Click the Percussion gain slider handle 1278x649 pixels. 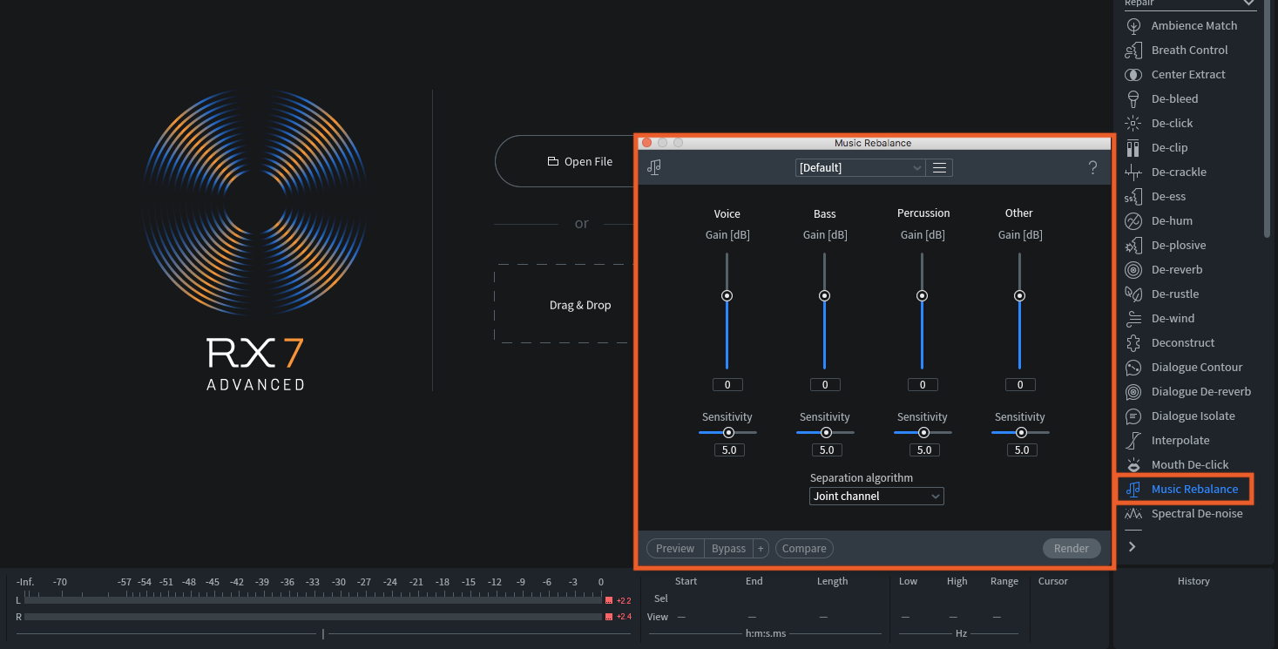click(922, 295)
